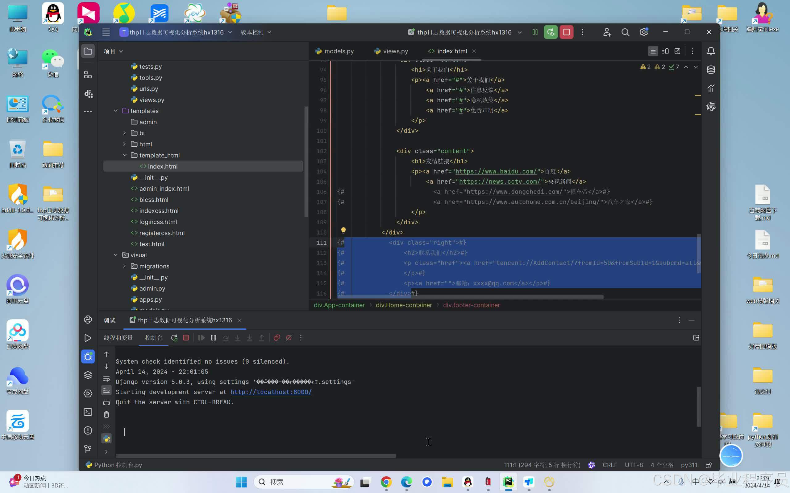Open the Python Console tool window
Image resolution: width=790 pixels, height=493 pixels.
click(88, 320)
